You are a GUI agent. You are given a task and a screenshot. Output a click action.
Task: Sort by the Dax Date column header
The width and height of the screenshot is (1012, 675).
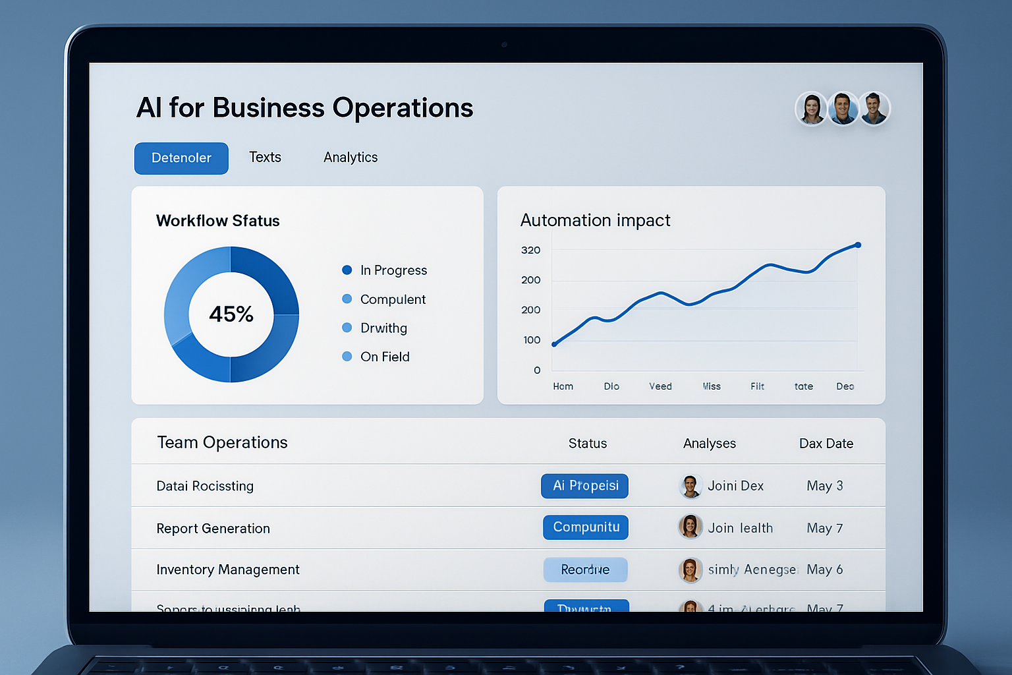point(826,444)
